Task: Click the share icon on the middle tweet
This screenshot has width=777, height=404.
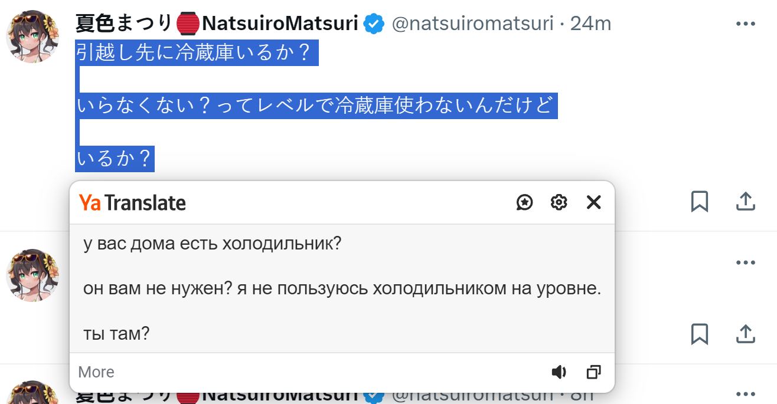Action: [x=746, y=333]
